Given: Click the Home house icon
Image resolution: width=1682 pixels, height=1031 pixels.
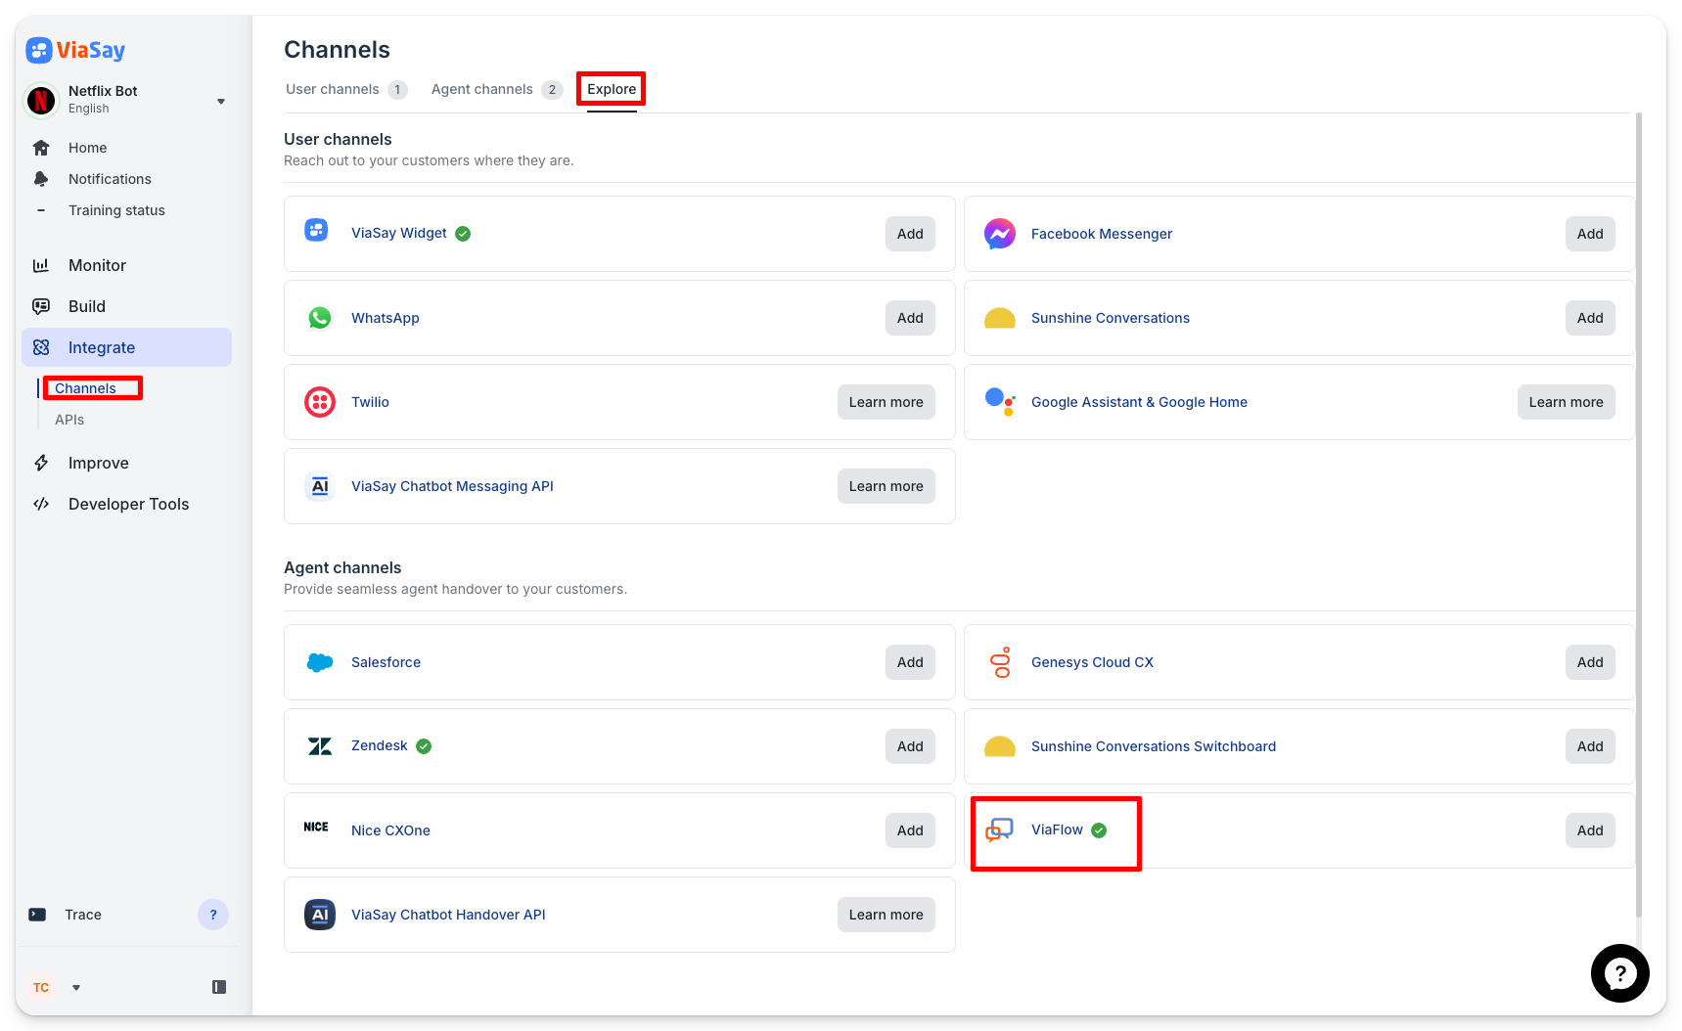Looking at the screenshot, I should point(41,148).
